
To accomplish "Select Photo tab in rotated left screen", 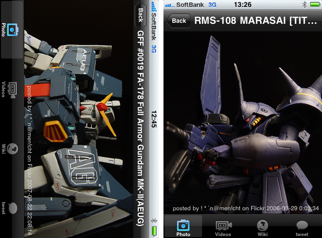I will tap(12, 30).
